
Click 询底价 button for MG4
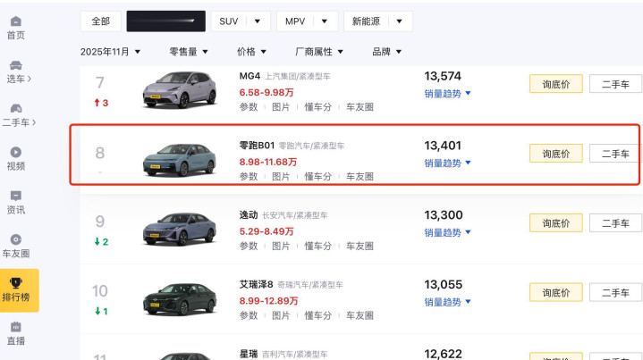[x=555, y=85]
